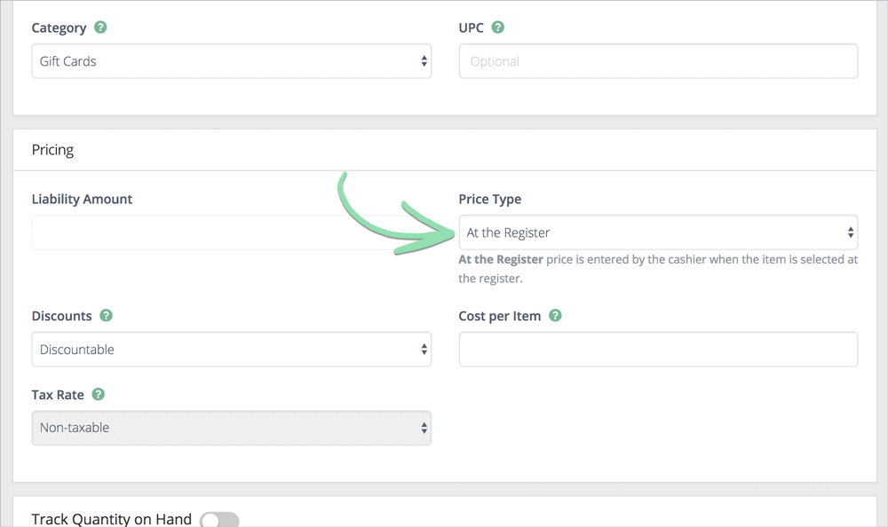This screenshot has height=527, width=888.
Task: Click the Track Quantity on Hand label
Action: coord(112,519)
